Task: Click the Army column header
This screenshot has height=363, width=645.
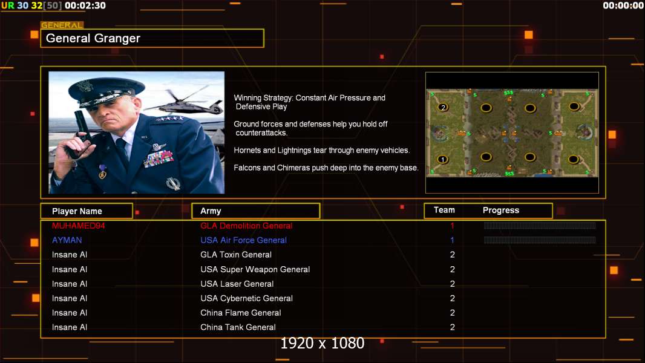Action: coord(256,211)
